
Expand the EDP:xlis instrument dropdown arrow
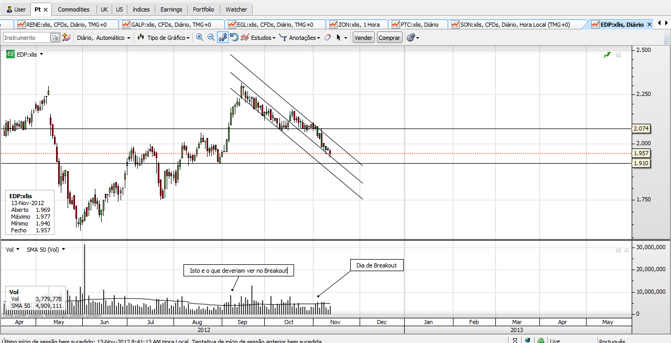point(41,54)
